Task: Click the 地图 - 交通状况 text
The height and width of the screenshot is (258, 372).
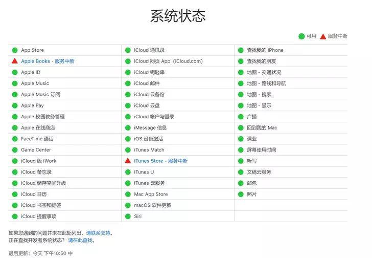Action: [264, 72]
